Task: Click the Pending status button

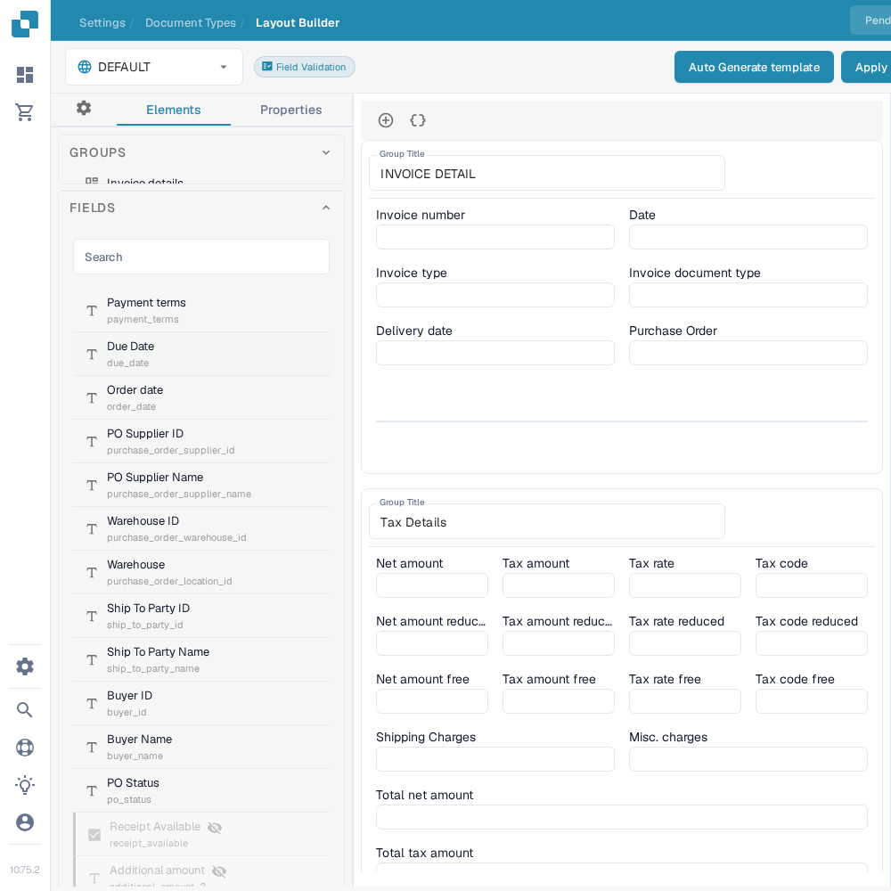Action: [x=871, y=20]
